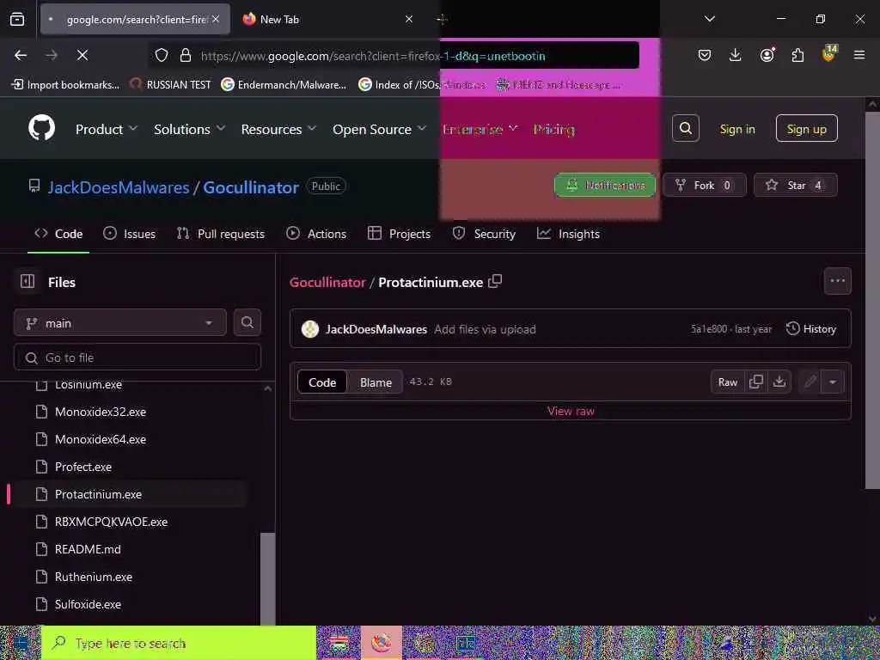The image size is (880, 660).
Task: Click the Sign up button
Action: click(x=806, y=129)
